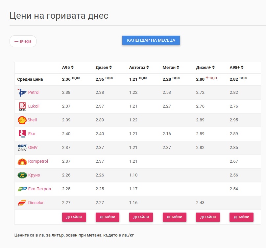Viewport: 266px width, 248px height.
Task: Open the Shell station link
Action: (x=32, y=120)
